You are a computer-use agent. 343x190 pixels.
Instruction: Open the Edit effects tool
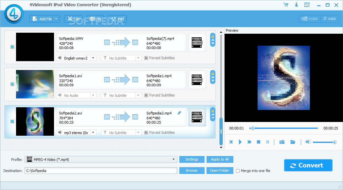coord(117,19)
